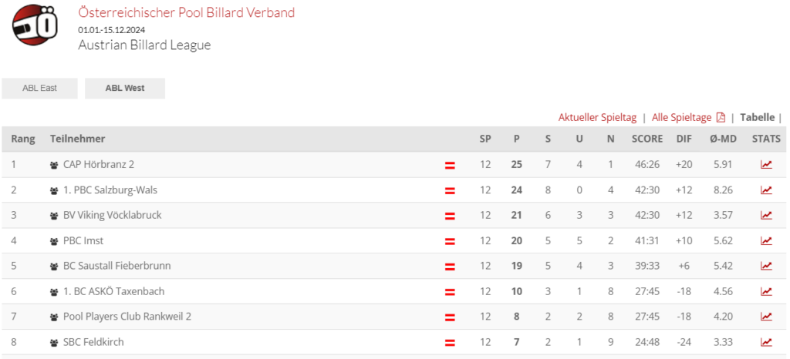Open stats chart icon for 1. BC ASKÖ Taxenbach
Screen dimensions: 790x359
click(766, 292)
